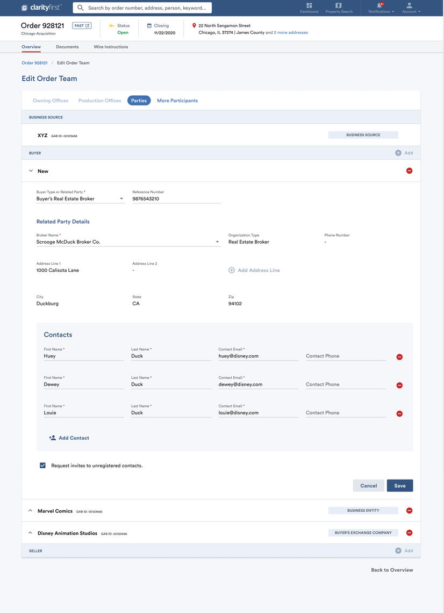The width and height of the screenshot is (444, 613).
Task: Click the Save button
Action: point(399,485)
